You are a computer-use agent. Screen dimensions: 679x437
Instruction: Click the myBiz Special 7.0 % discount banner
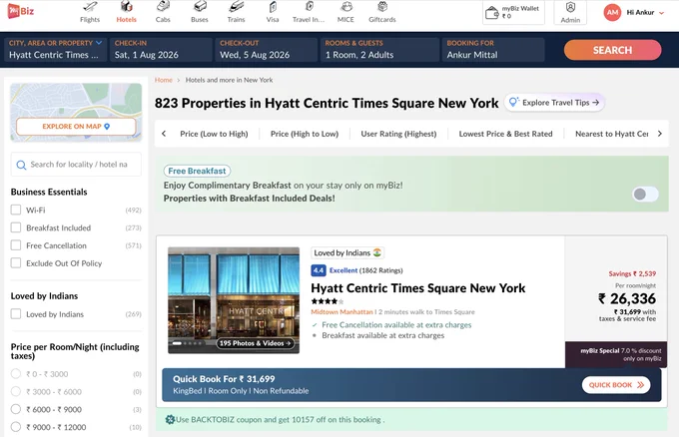click(x=616, y=354)
